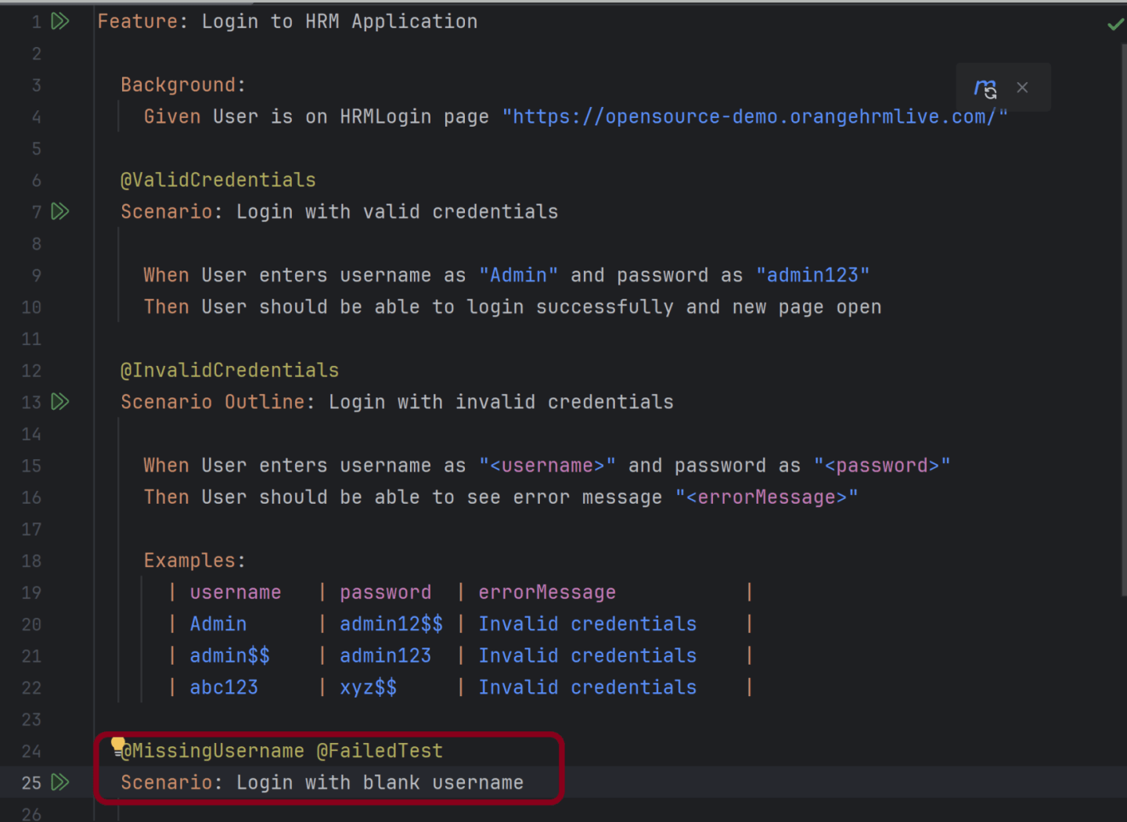
Task: Place cursor on the password value admin12$$
Action: coord(391,623)
